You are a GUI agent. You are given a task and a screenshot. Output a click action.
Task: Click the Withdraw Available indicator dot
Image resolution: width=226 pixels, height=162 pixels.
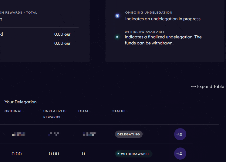pos(117,37)
